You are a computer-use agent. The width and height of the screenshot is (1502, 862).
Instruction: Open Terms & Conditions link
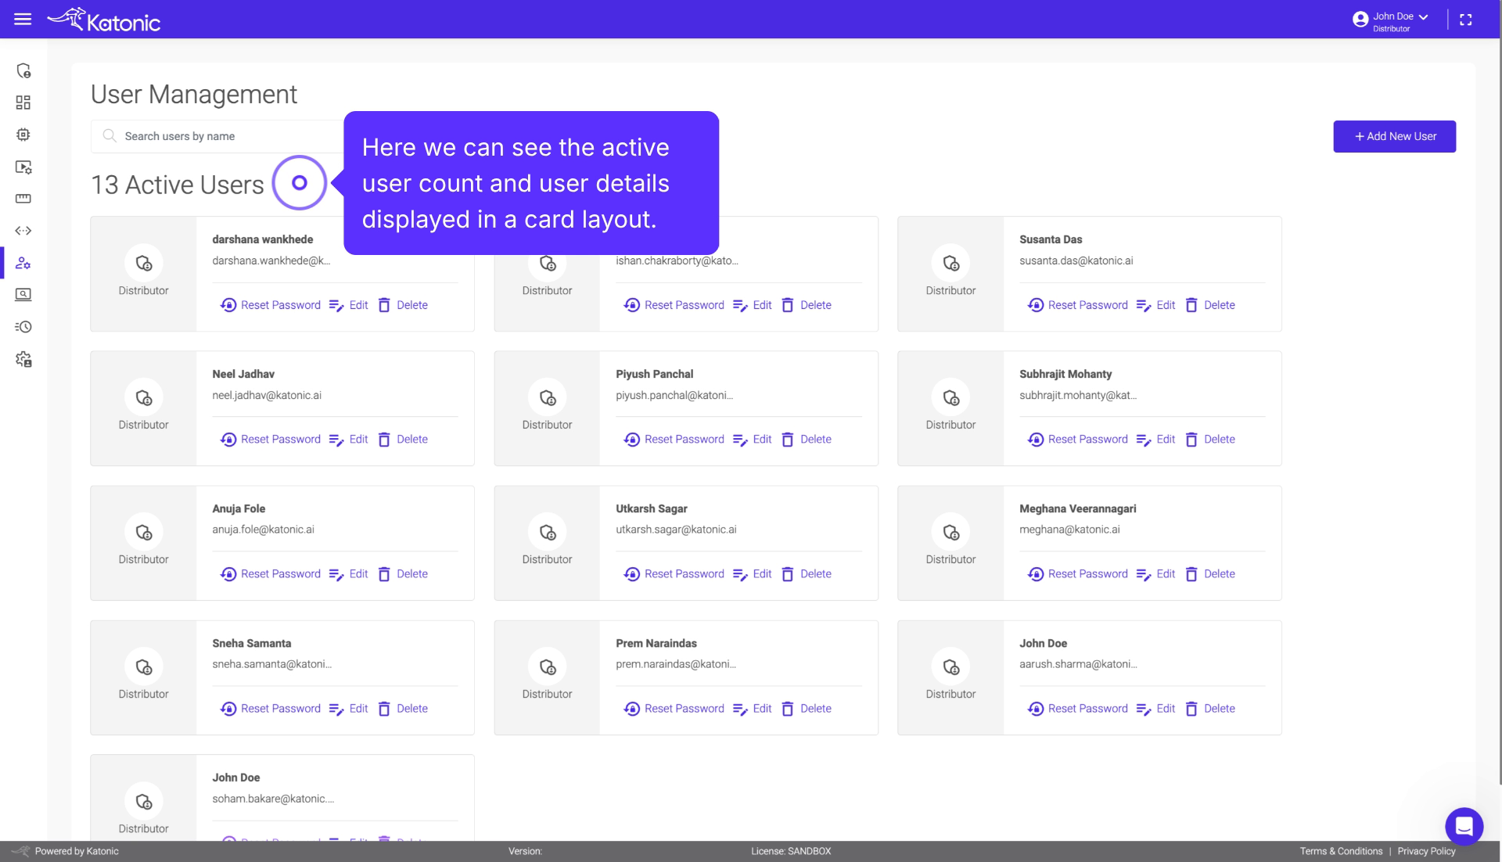pyautogui.click(x=1341, y=851)
